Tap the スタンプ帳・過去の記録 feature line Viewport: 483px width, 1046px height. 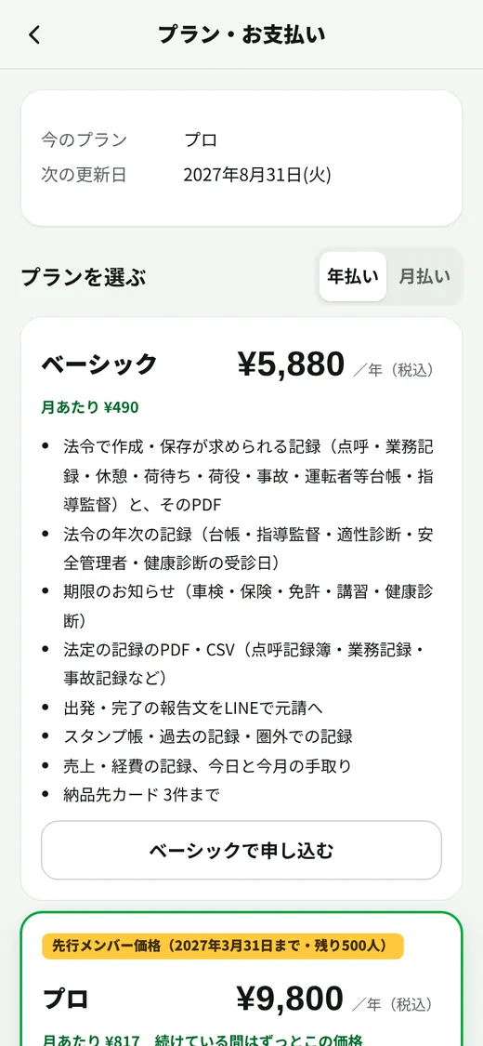pyautogui.click(x=208, y=736)
